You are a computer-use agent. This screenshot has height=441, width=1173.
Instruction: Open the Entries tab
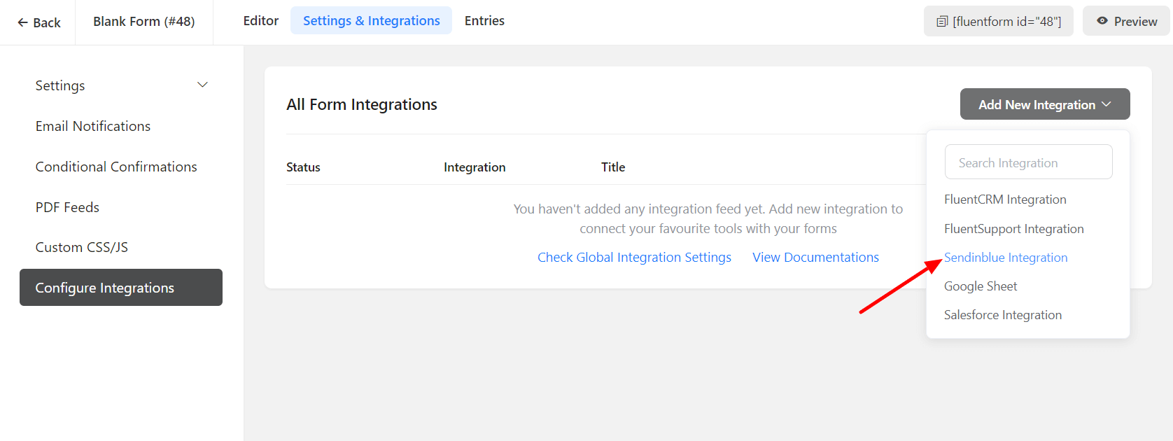tap(484, 21)
